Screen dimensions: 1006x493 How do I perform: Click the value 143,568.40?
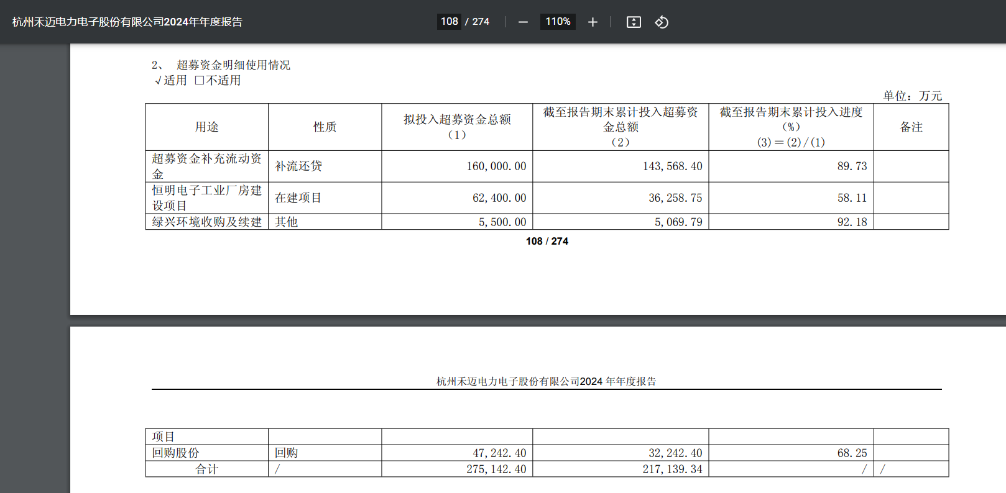[x=672, y=166]
